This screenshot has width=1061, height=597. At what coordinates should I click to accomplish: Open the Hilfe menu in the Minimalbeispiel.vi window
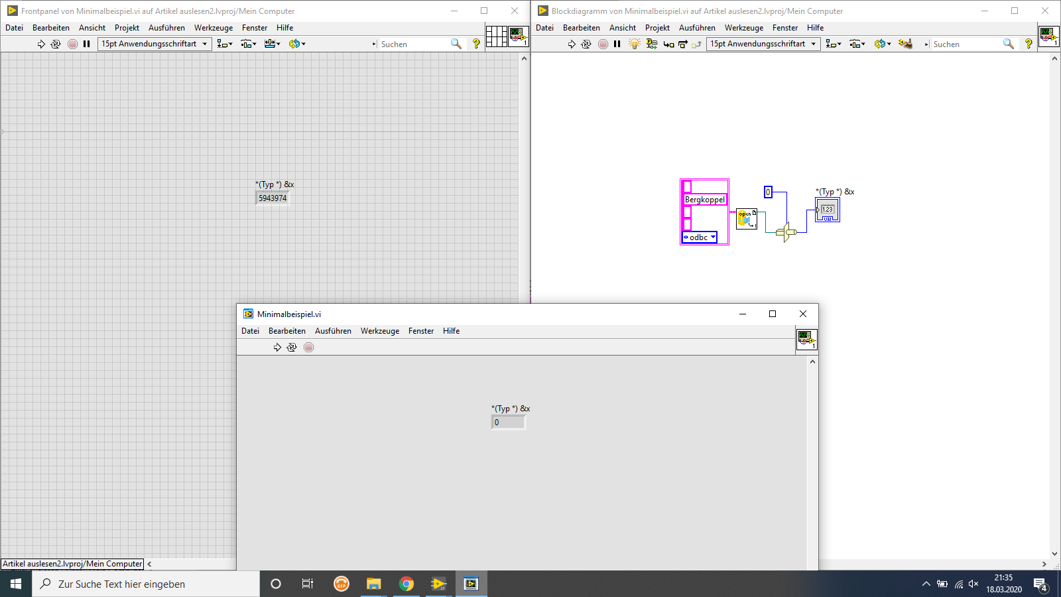click(x=452, y=331)
